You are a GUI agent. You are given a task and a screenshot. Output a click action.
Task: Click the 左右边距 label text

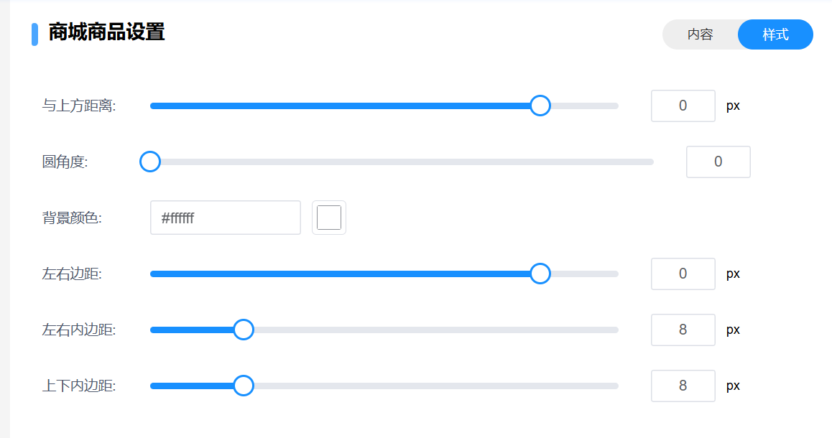[x=72, y=274]
